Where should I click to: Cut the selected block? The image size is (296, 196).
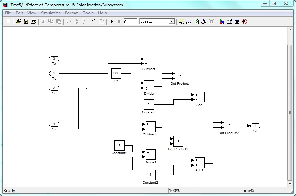point(43,21)
